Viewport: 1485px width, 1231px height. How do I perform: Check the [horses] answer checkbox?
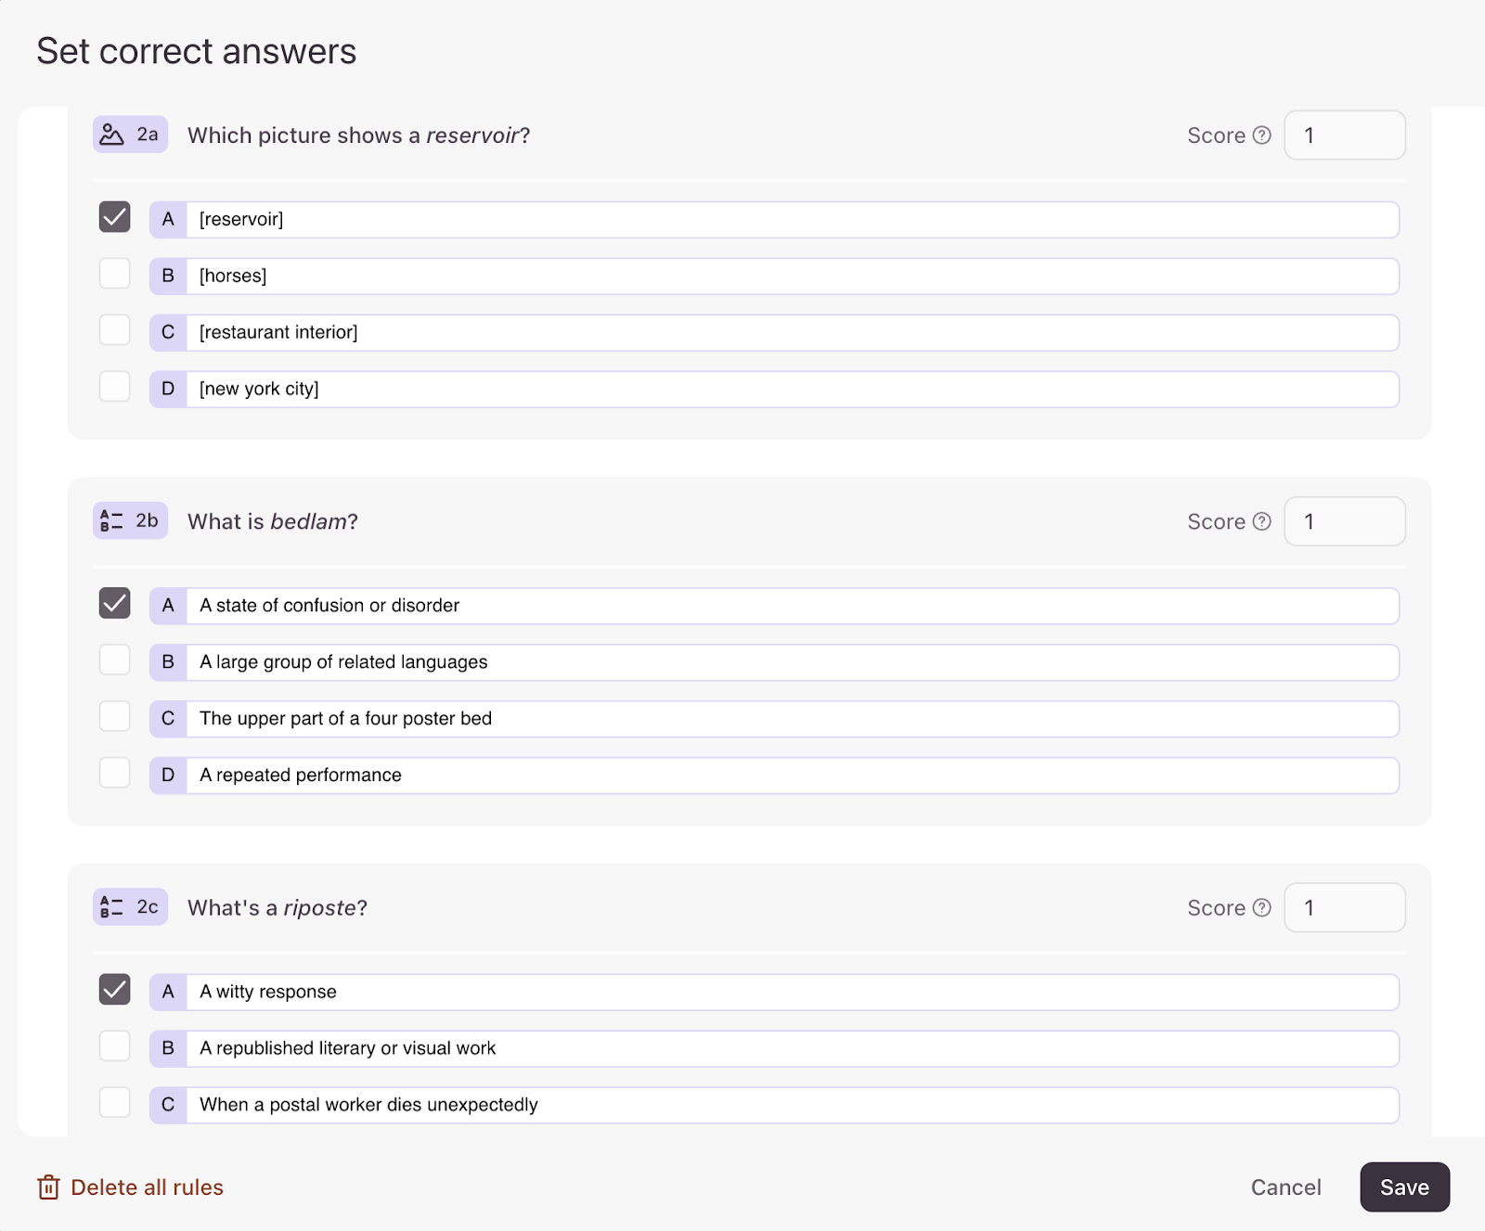coord(115,274)
